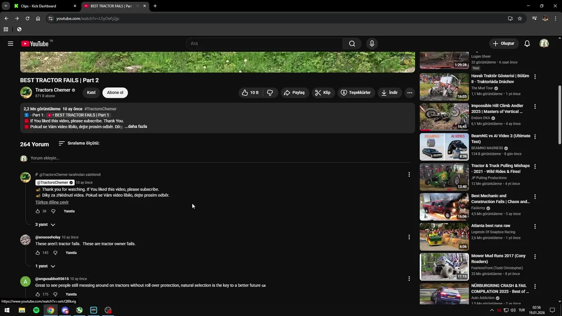The image size is (562, 316).
Task: Expand the 3 yanıt replies
Action: tap(45, 225)
